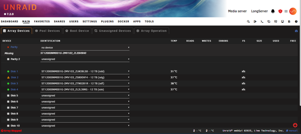Open the web terminal icon
Viewport: 301px width, 134px height.
[x=262, y=22]
